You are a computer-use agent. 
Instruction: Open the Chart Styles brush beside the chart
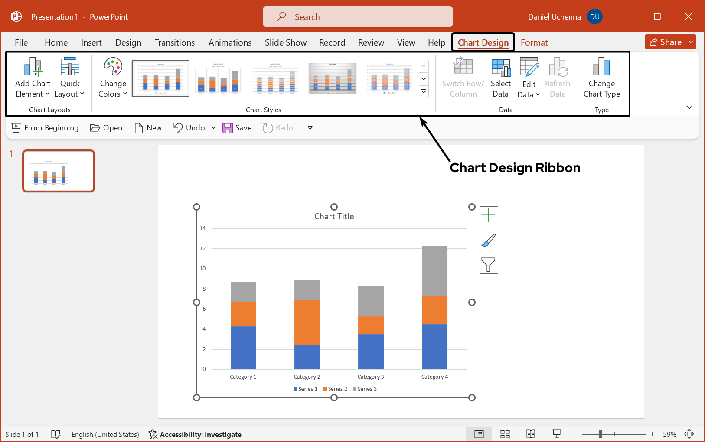[489, 240]
